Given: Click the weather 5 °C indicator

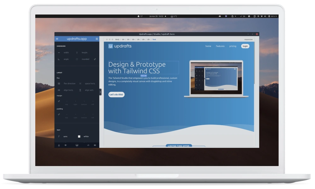Looking at the screenshot, I should point(174,16).
